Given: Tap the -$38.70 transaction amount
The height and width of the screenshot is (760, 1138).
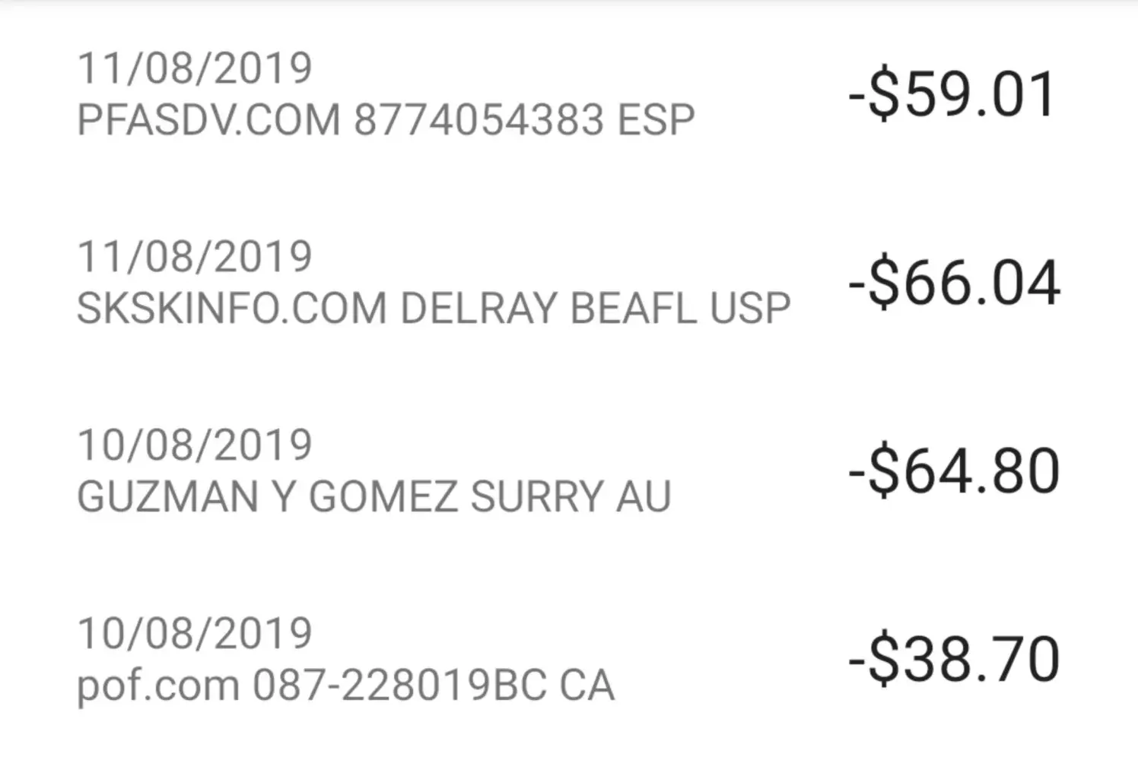Looking at the screenshot, I should (x=954, y=660).
